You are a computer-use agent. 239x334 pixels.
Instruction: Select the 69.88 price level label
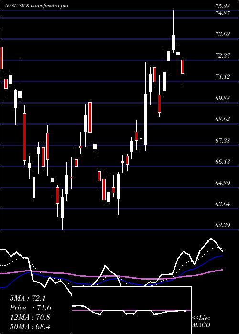pos(223,98)
